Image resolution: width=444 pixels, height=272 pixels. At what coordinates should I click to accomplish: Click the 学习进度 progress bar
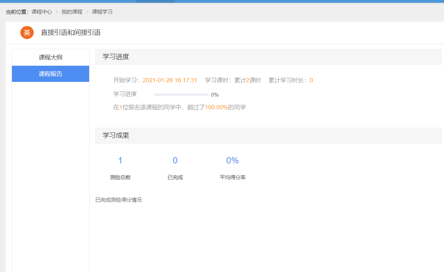pos(181,95)
